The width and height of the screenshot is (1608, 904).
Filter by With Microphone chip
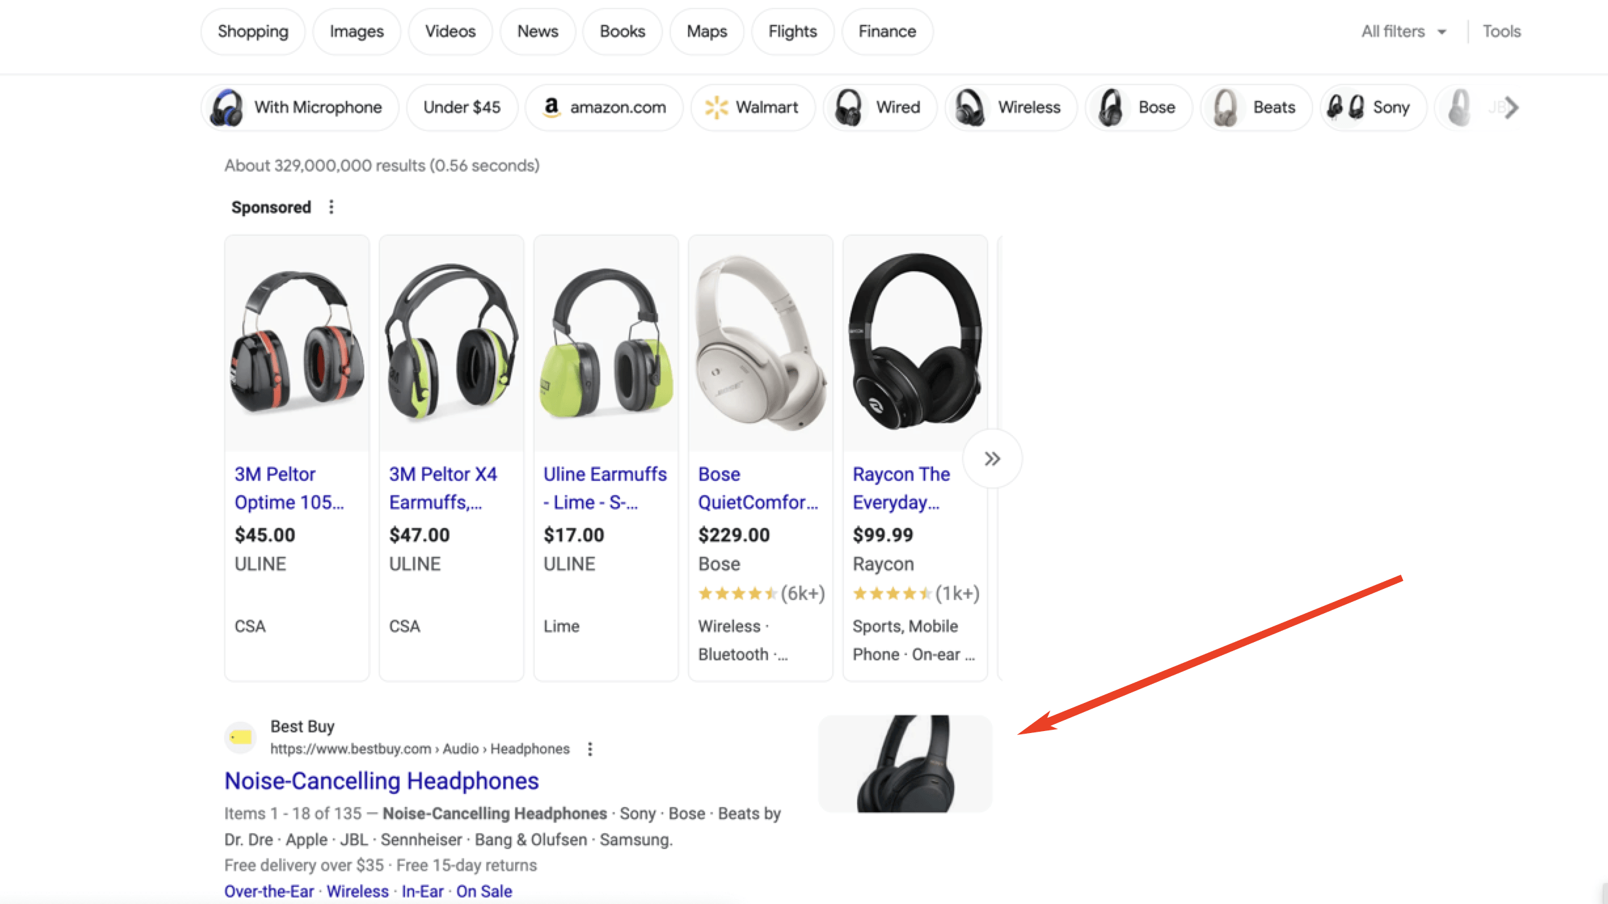[x=300, y=107]
